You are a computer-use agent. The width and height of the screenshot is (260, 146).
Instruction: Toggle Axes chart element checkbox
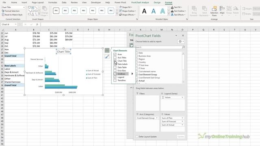point(115,54)
